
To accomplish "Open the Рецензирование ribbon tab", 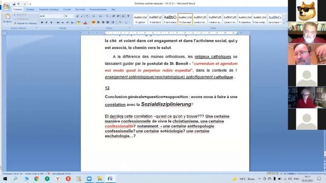I will pos(98,9).
